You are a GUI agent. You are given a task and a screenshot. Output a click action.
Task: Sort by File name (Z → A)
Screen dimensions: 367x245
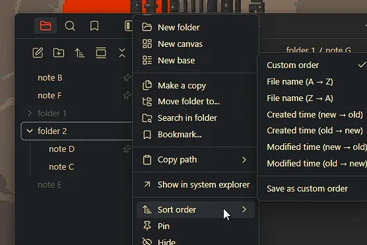point(314,98)
